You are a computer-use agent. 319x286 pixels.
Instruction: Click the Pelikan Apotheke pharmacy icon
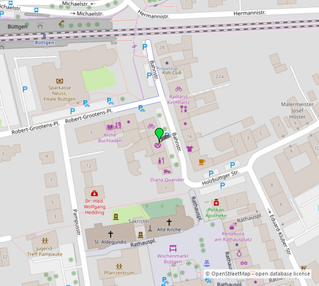click(x=216, y=202)
